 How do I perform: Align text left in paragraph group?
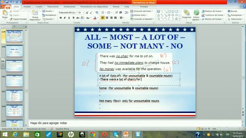pos(103,18)
